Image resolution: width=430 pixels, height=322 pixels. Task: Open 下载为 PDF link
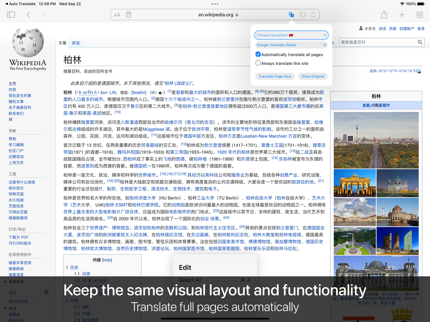point(18,237)
